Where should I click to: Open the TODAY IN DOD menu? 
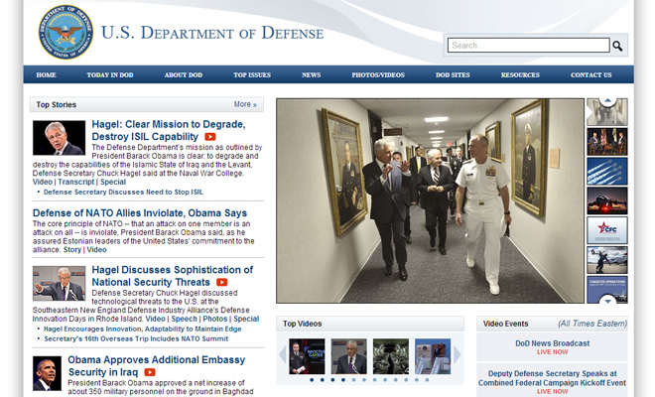click(110, 74)
